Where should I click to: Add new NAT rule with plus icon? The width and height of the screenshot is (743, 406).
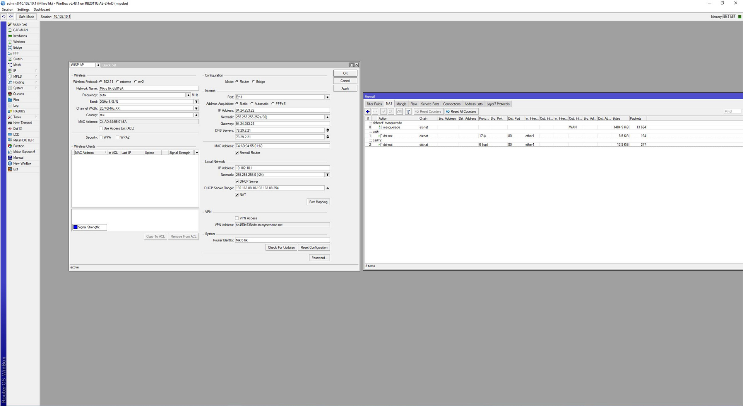pyautogui.click(x=368, y=112)
